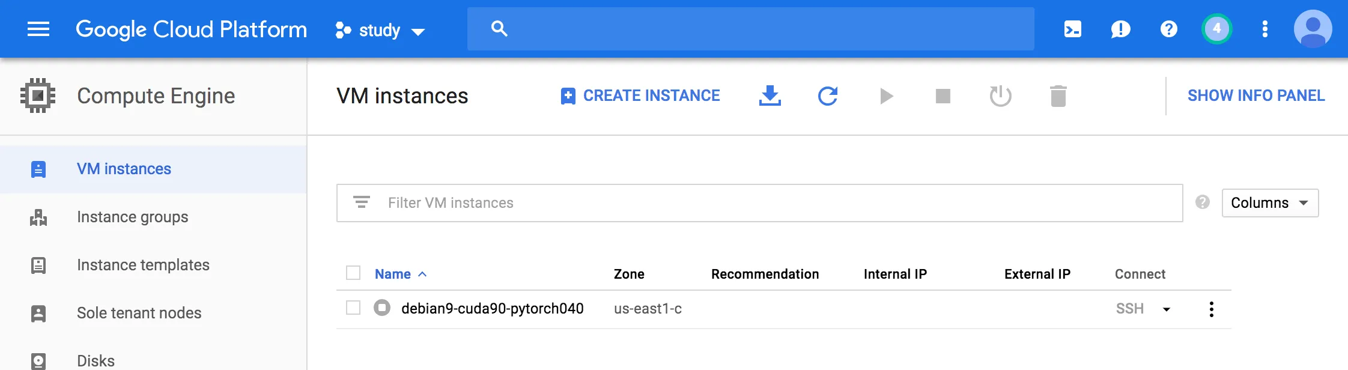Viewport: 1348px width, 370px height.
Task: Click the reset power icon
Action: point(1001,96)
